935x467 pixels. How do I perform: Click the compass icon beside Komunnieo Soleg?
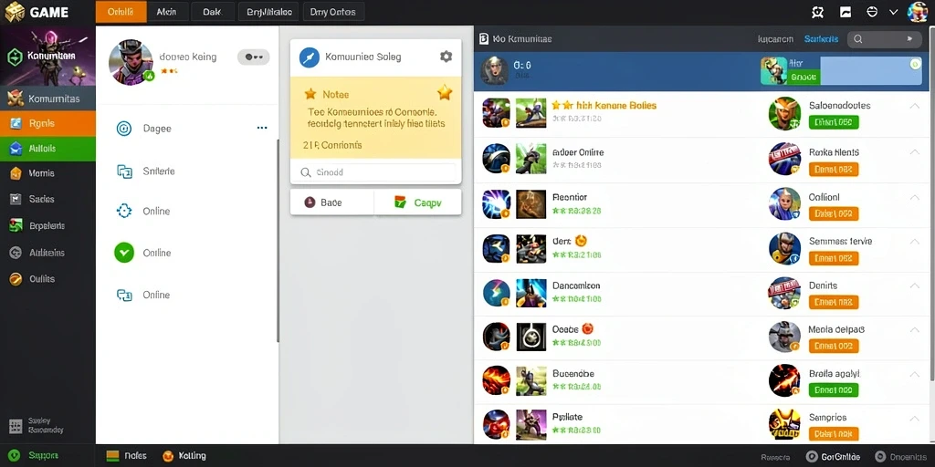(x=310, y=57)
